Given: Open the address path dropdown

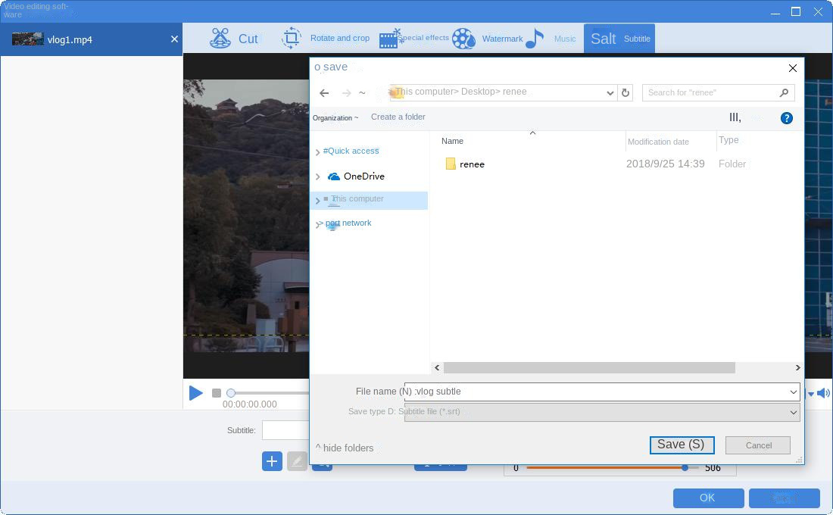Looking at the screenshot, I should [610, 92].
